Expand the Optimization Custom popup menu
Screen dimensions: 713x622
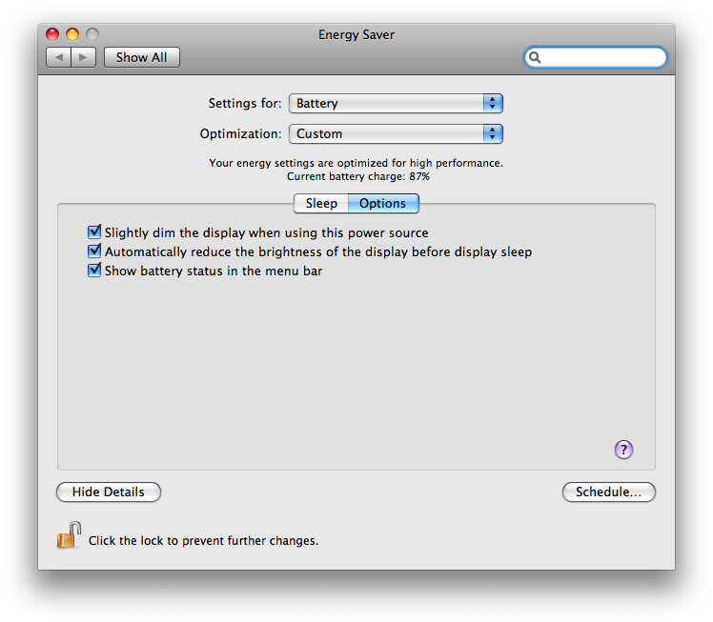[396, 134]
